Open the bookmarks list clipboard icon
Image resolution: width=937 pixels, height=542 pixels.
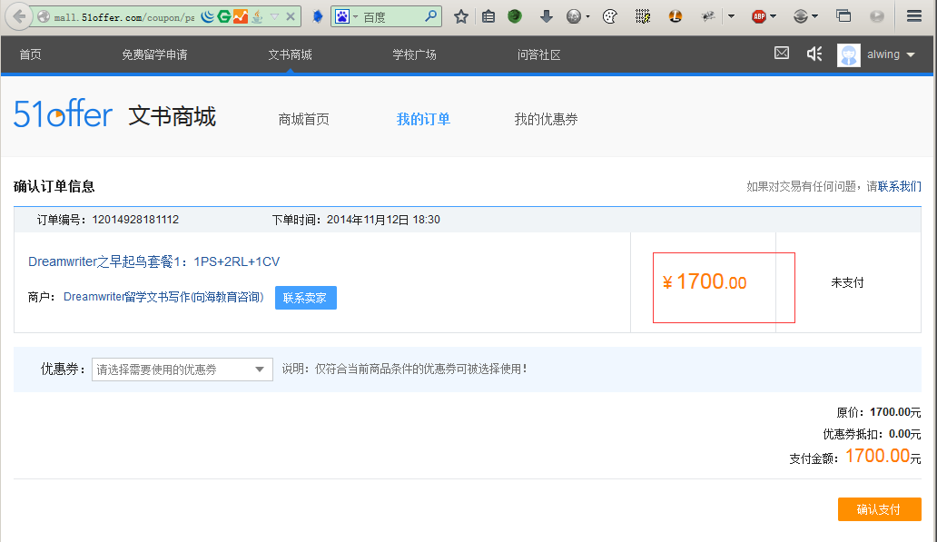(488, 16)
